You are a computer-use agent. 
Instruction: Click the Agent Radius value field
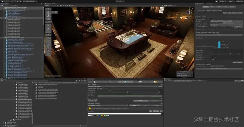click(x=227, y=50)
